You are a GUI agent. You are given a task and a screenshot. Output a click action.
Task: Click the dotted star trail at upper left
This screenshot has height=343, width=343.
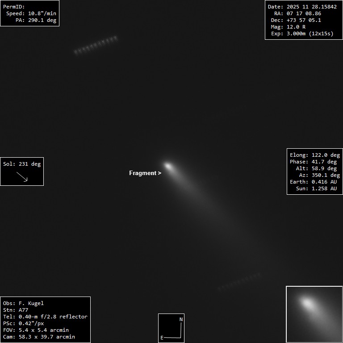tap(96, 45)
